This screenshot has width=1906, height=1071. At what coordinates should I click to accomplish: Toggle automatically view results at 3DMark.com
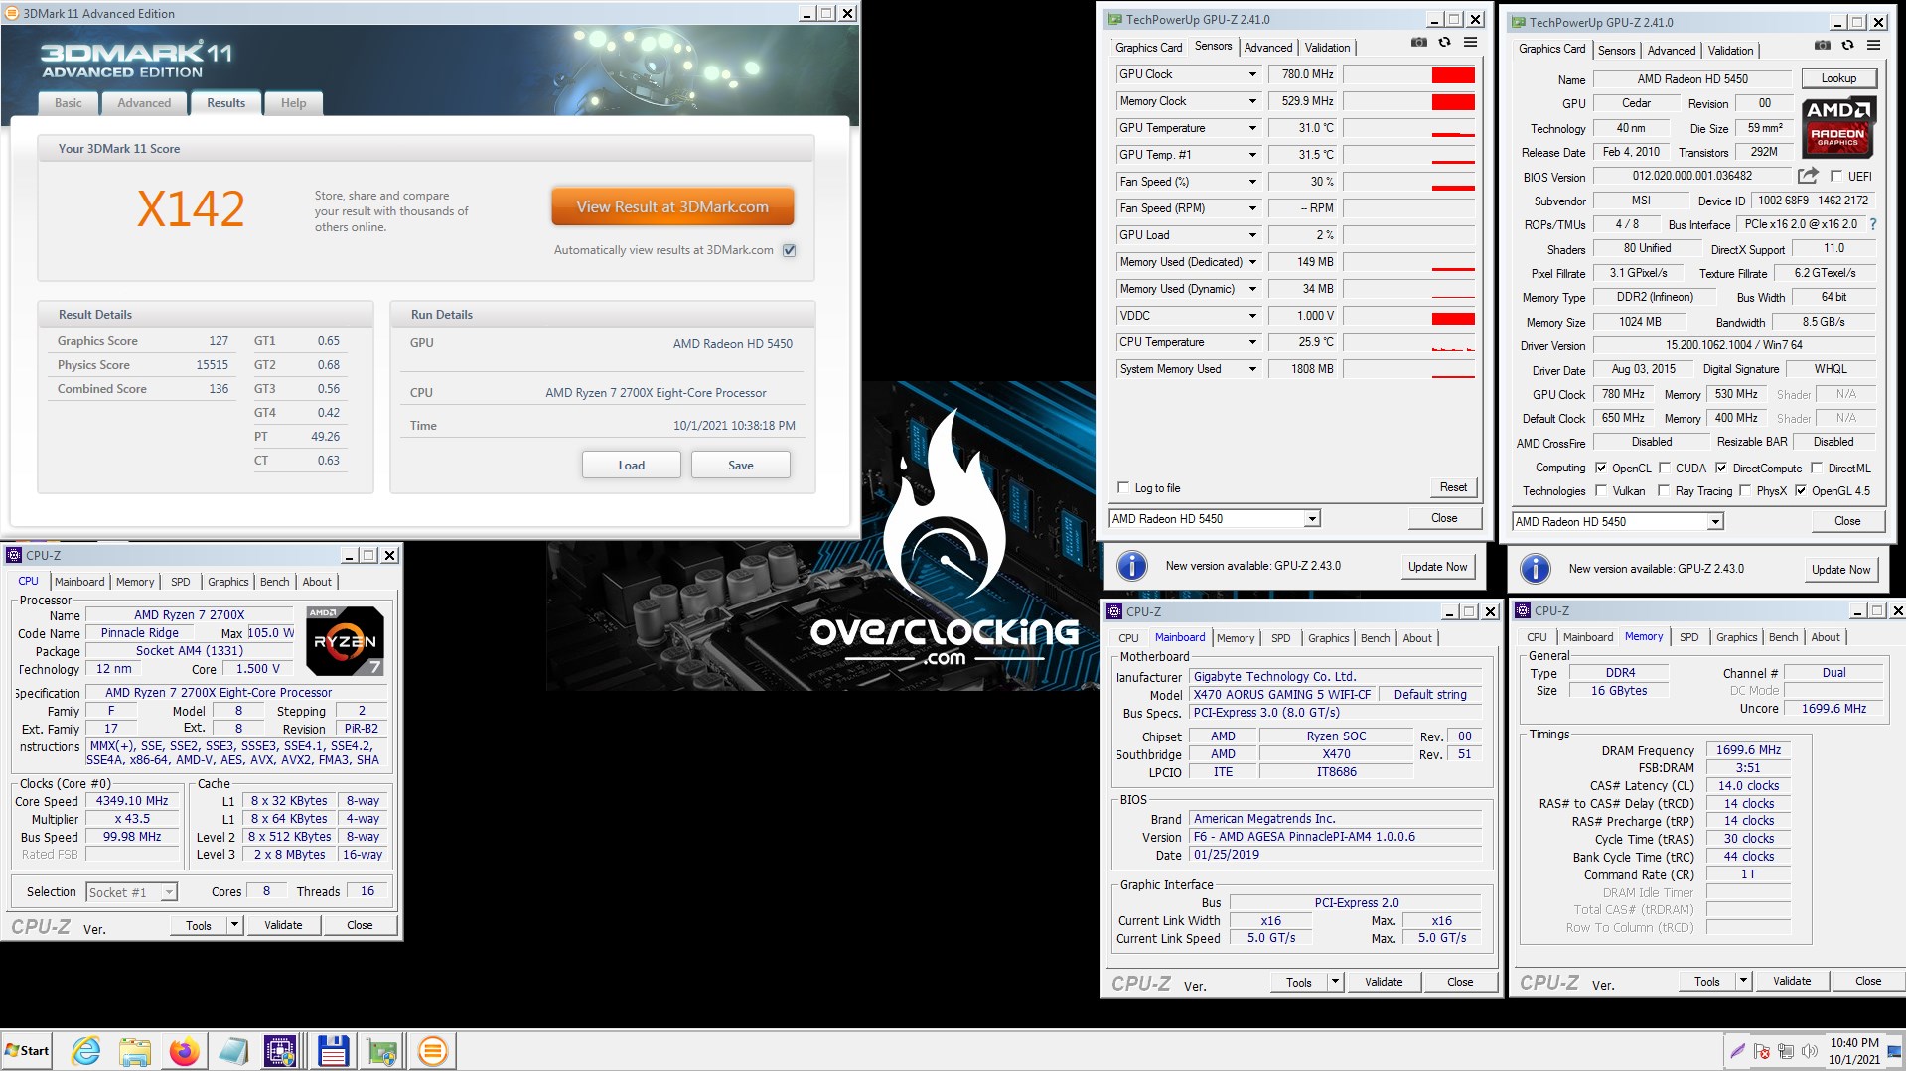pos(790,250)
